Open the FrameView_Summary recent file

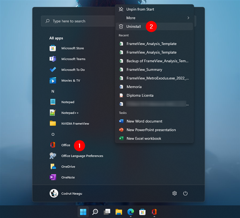click(x=154, y=70)
